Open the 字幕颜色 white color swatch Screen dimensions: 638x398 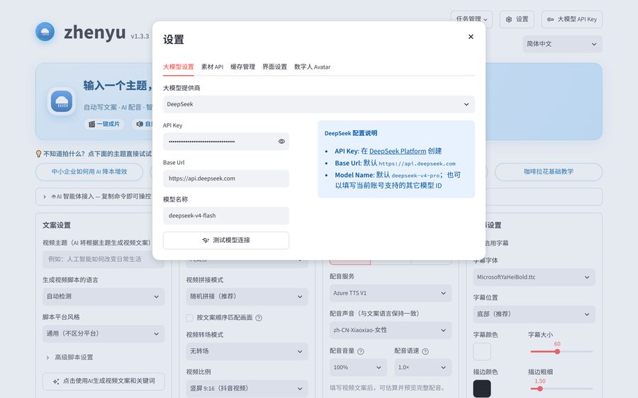click(x=482, y=352)
